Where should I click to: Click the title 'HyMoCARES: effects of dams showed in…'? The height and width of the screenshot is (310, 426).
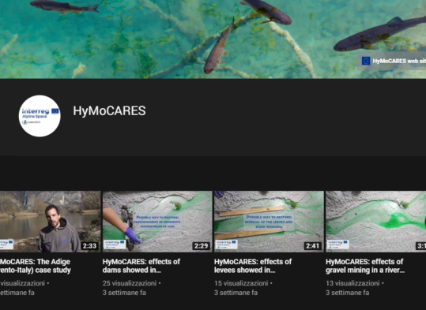(x=141, y=266)
